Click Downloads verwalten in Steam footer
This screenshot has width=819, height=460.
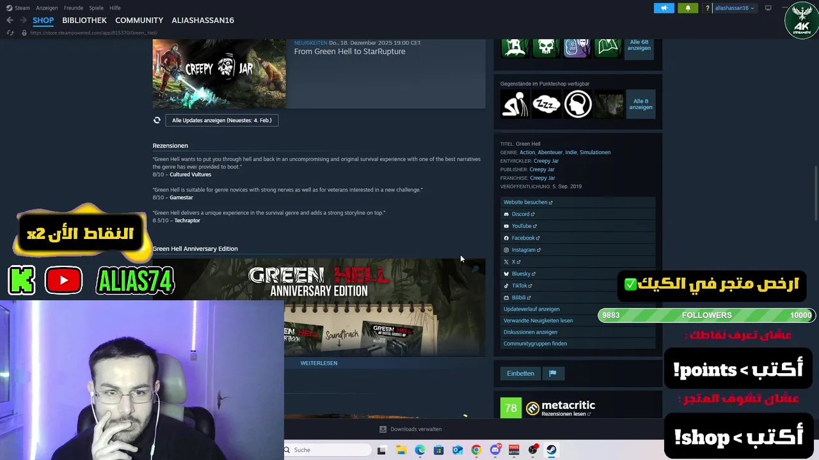click(410, 429)
